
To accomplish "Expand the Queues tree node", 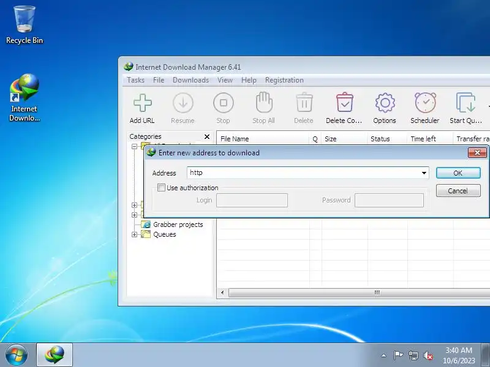I will pyautogui.click(x=134, y=234).
